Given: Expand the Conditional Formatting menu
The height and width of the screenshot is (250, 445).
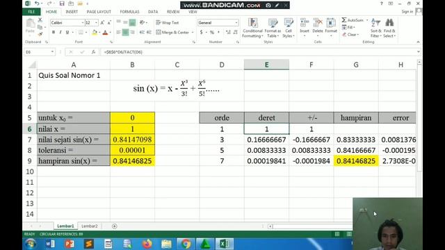Looking at the screenshot, I should click(252, 28).
